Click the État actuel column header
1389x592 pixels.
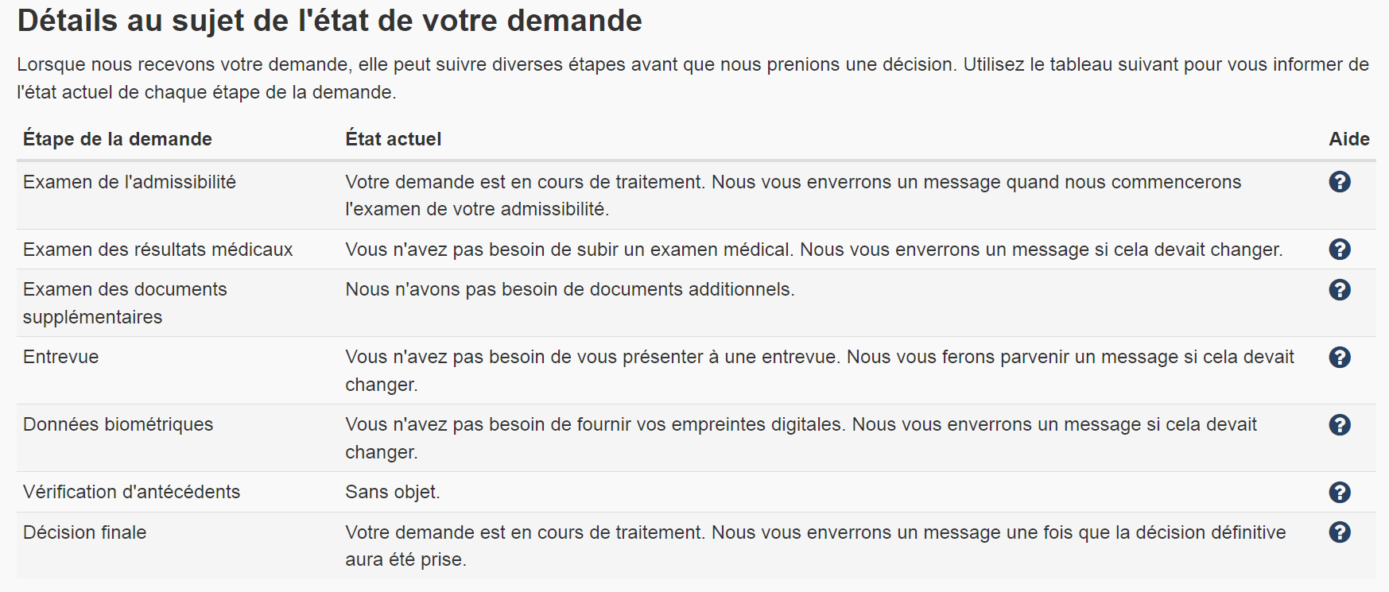(x=393, y=139)
